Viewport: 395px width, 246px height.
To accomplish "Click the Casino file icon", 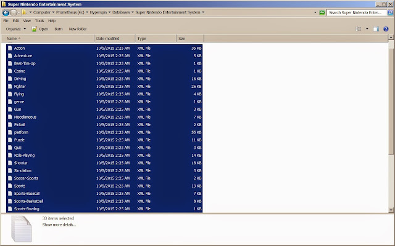I will click(x=10, y=71).
